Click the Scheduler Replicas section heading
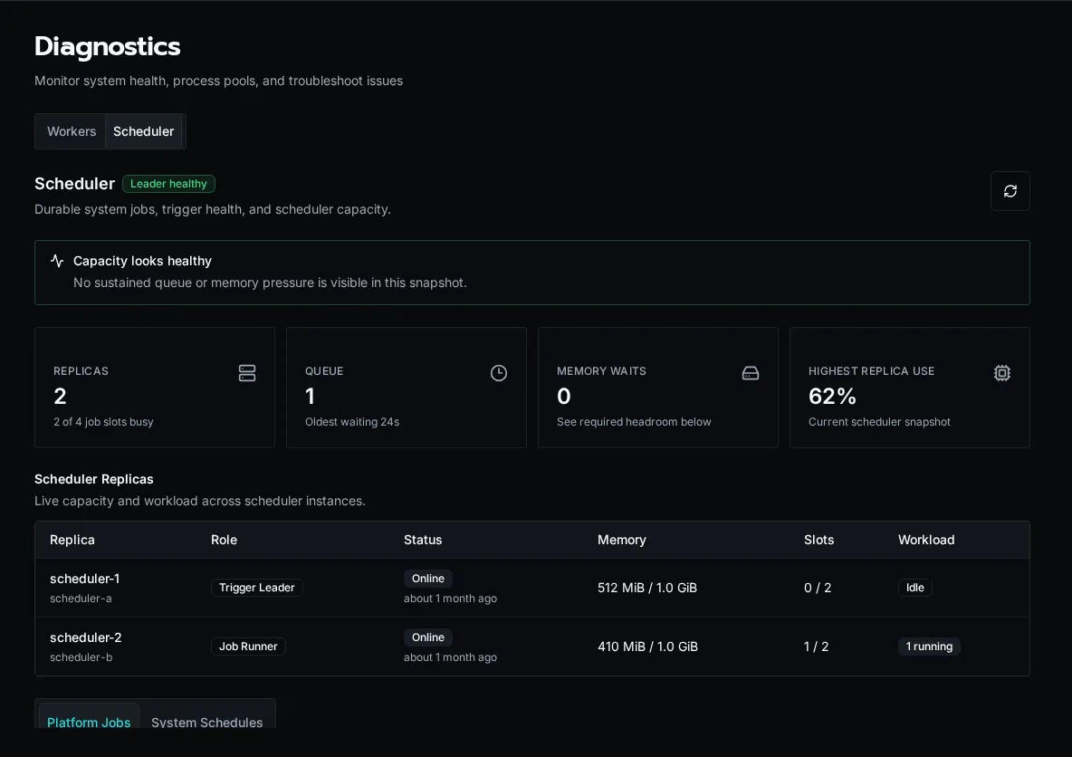1072x757 pixels. [x=93, y=479]
